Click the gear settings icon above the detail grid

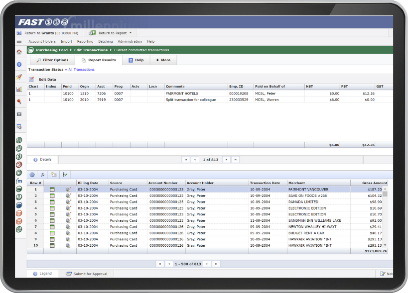[x=32, y=175]
